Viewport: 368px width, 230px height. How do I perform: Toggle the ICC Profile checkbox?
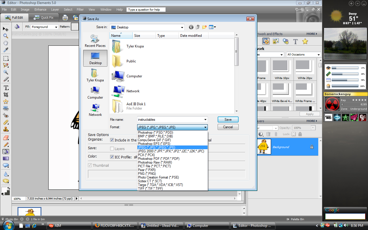click(112, 157)
